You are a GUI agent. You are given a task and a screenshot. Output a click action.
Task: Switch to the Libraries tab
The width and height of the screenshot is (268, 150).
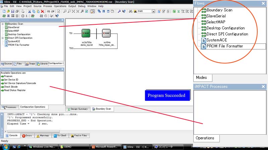click(x=42, y=63)
